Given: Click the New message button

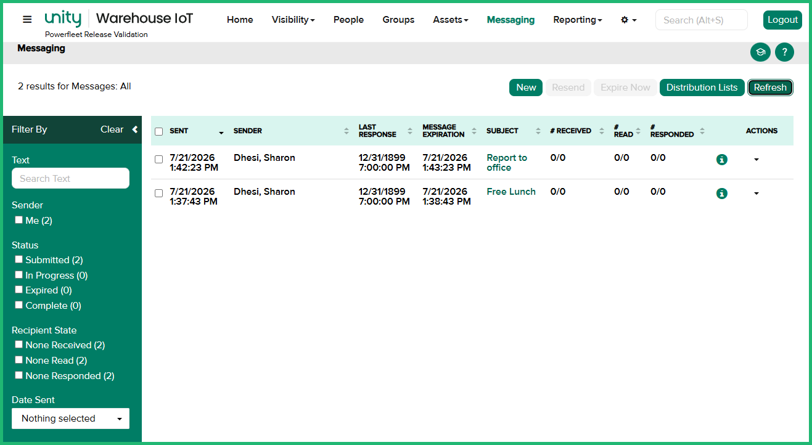Looking at the screenshot, I should click(526, 88).
